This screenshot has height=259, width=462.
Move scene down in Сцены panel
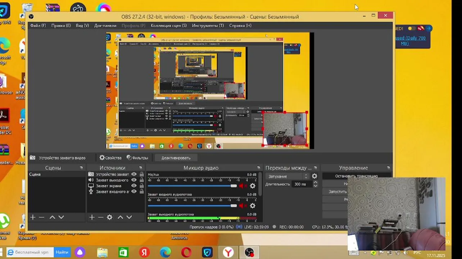[x=61, y=217]
